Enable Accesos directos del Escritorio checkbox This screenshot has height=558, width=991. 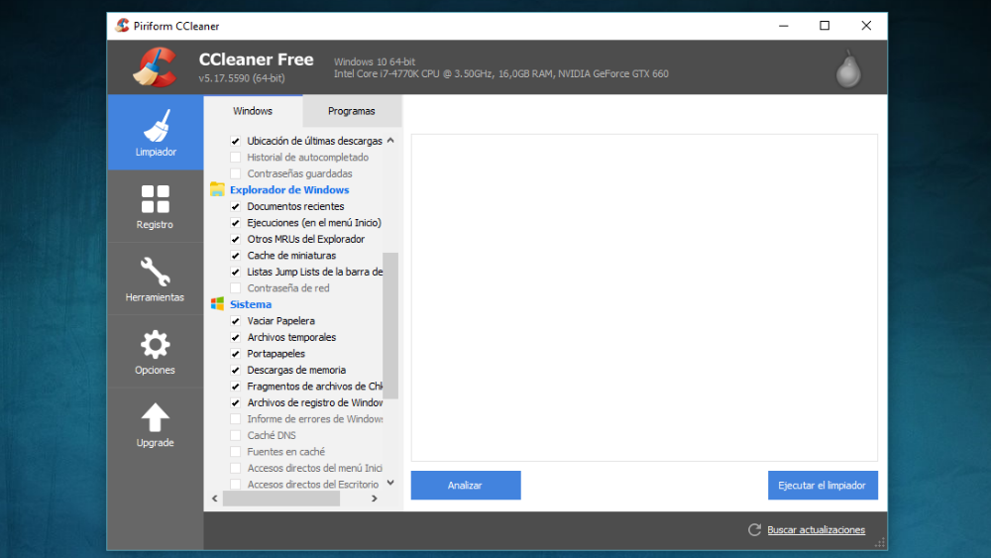pyautogui.click(x=236, y=485)
